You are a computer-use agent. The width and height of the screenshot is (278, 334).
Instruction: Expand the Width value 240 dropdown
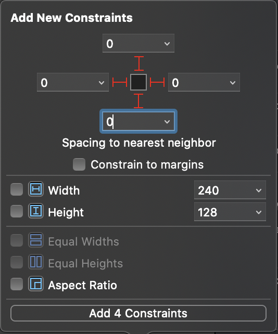coord(259,190)
